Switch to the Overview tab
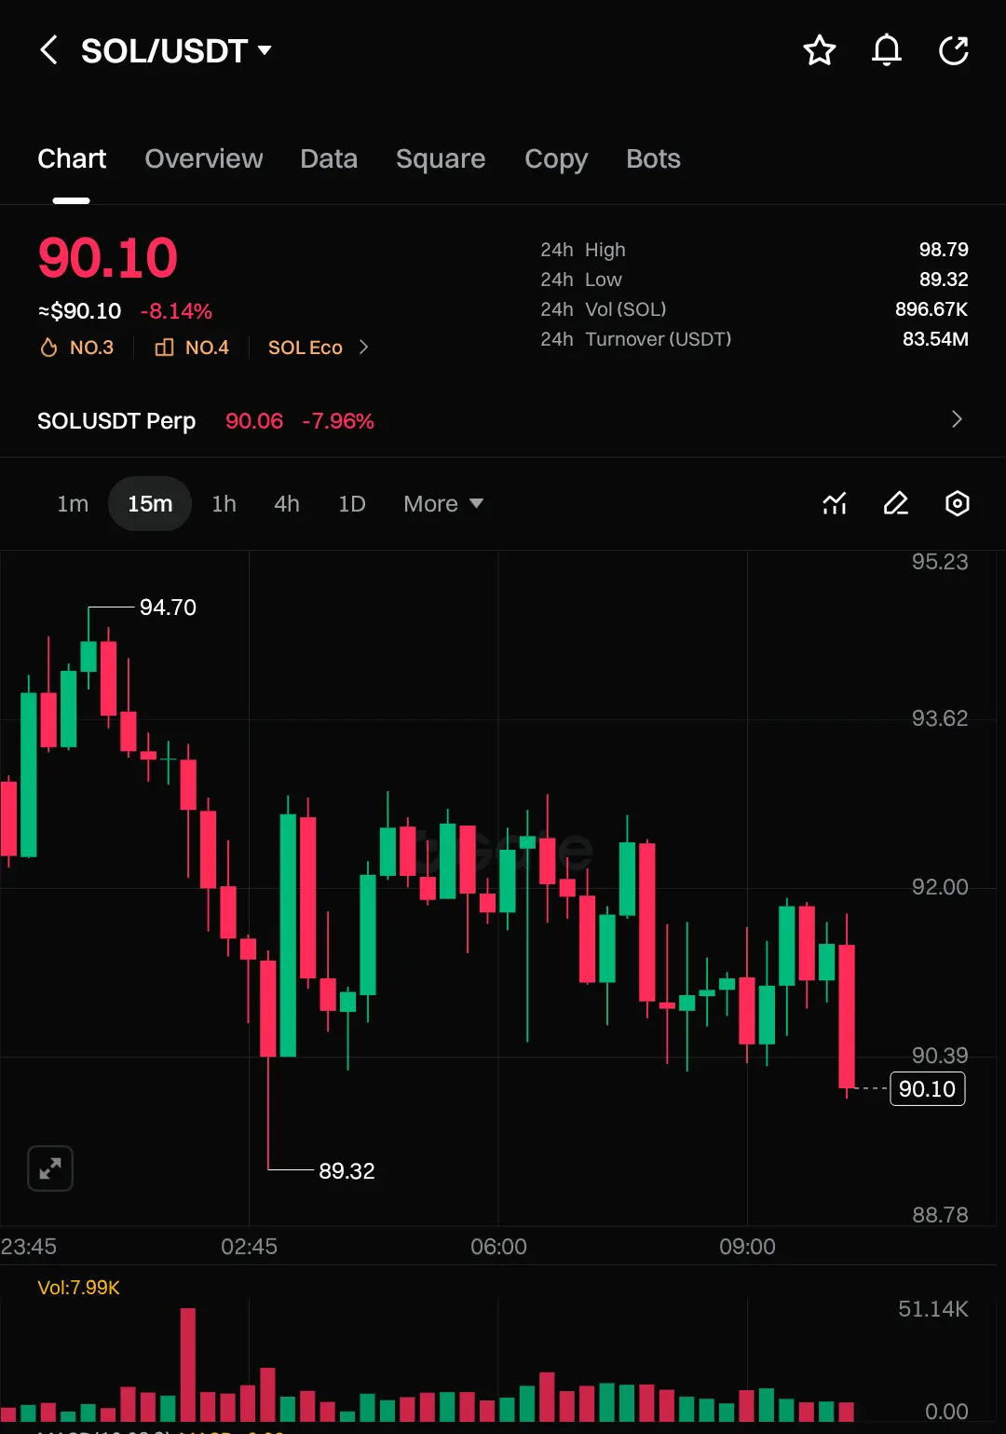This screenshot has height=1434, width=1006. pos(204,159)
